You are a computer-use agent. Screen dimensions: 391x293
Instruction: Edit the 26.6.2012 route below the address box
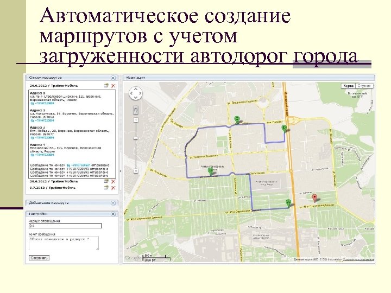tap(106, 181)
